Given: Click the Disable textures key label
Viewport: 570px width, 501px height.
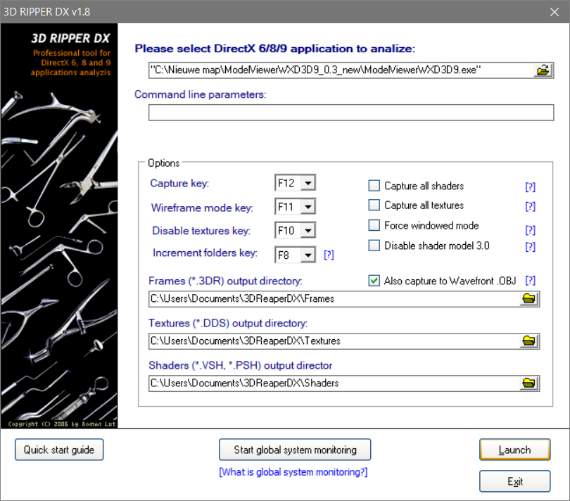Looking at the screenshot, I should 201,231.
